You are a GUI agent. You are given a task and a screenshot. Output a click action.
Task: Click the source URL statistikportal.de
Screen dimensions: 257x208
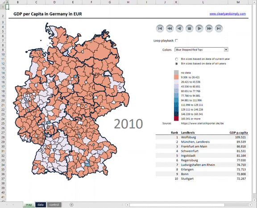(x=202, y=123)
